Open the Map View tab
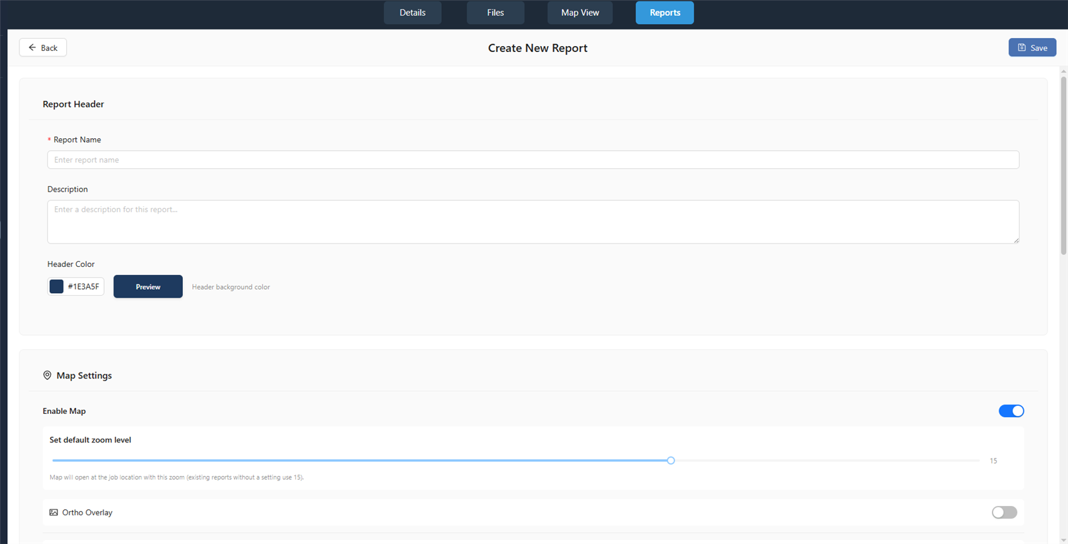Viewport: 1068px width, 544px height. pos(580,13)
